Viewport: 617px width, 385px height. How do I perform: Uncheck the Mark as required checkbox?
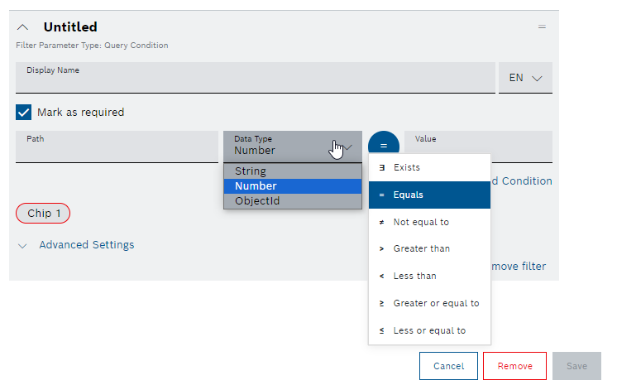[24, 112]
